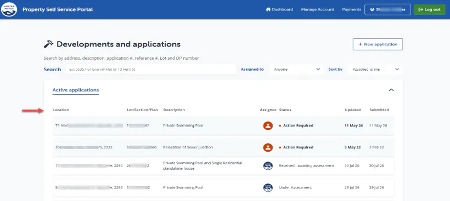Open the Assigned to dropdown showing Anyone
This screenshot has width=450, height=201.
pos(296,70)
